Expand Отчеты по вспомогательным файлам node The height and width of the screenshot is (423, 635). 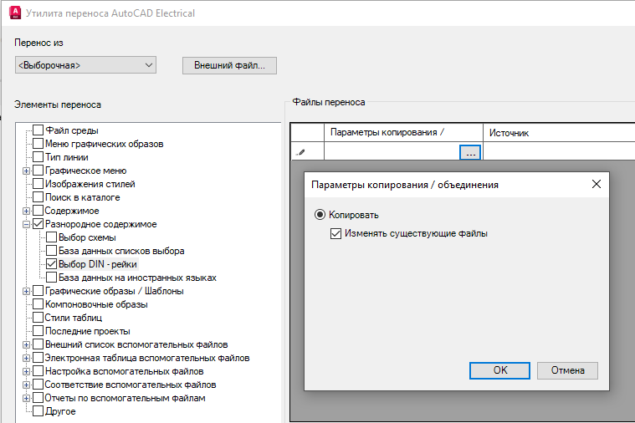pyautogui.click(x=26, y=398)
